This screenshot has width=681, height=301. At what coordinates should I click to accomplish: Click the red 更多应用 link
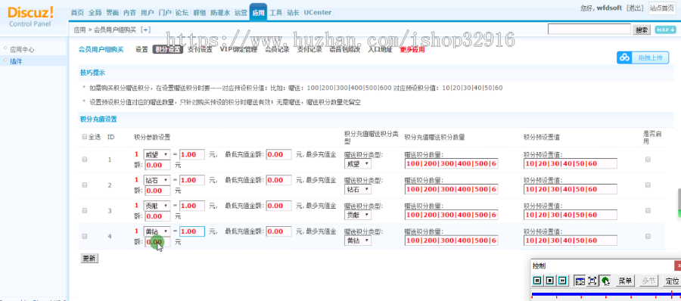click(412, 49)
